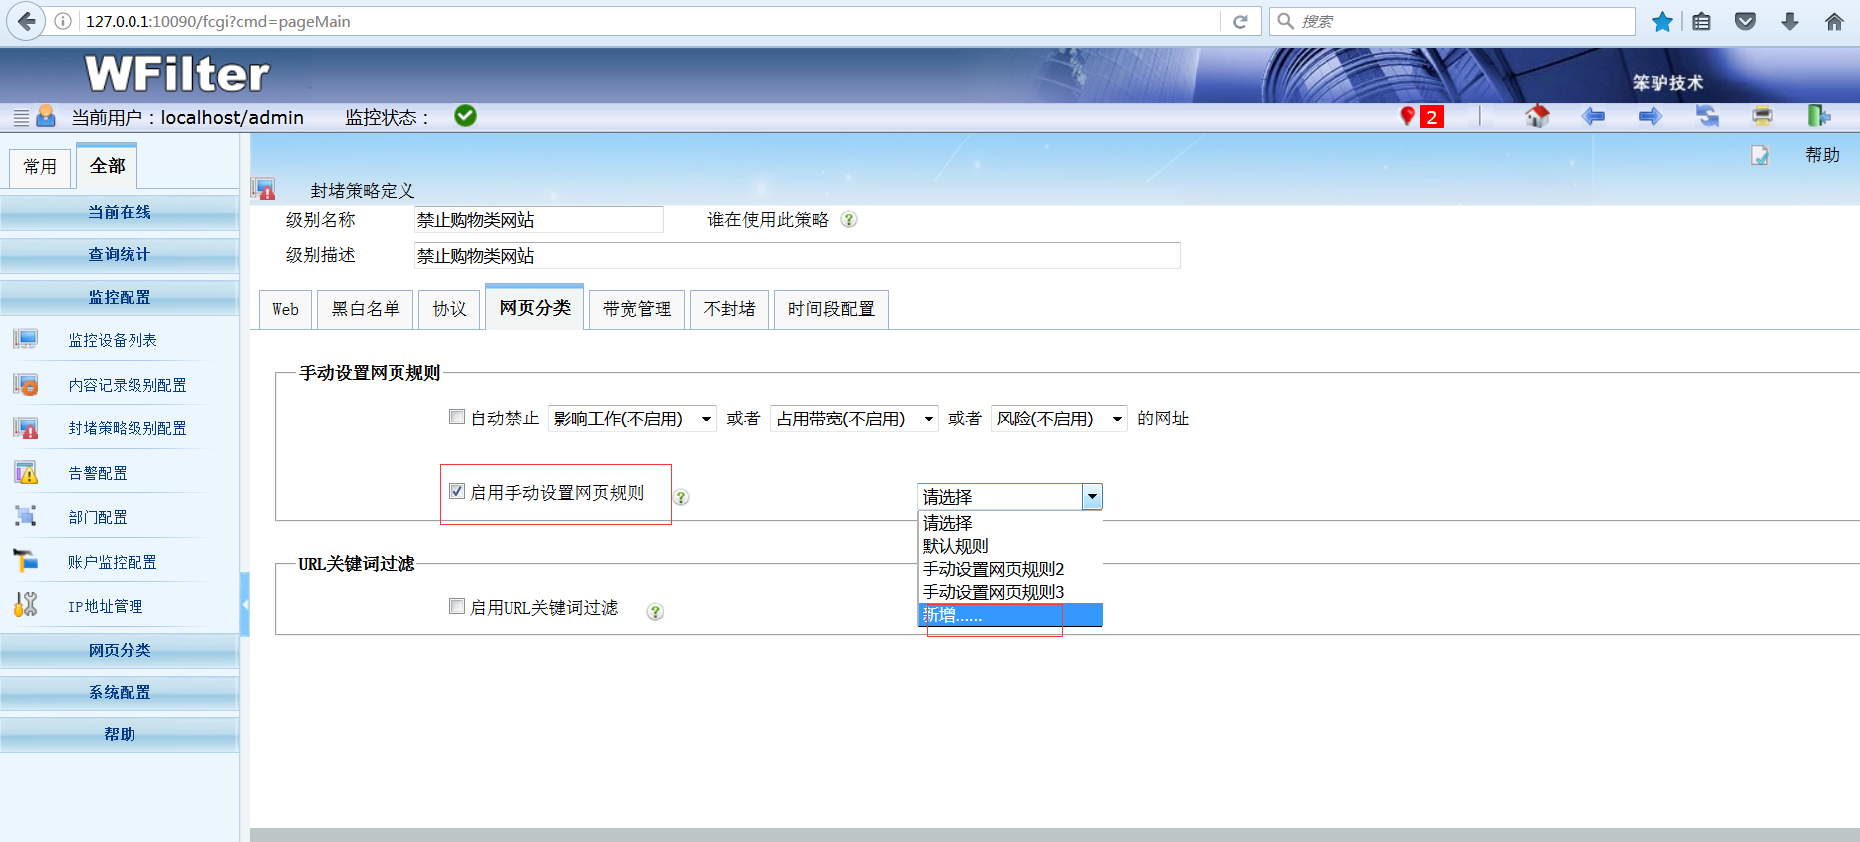Click the home icon in header toolbar

pyautogui.click(x=1537, y=116)
